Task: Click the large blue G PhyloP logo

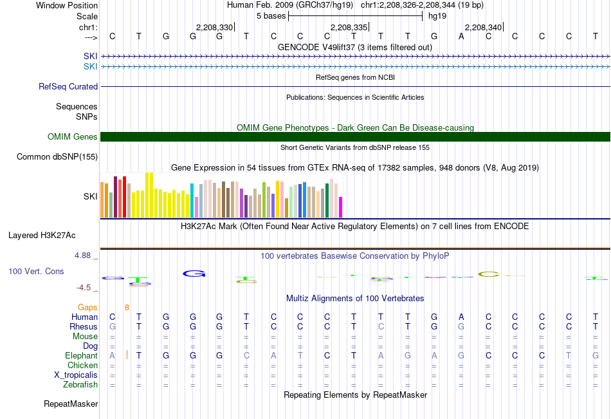Action: 194,274
